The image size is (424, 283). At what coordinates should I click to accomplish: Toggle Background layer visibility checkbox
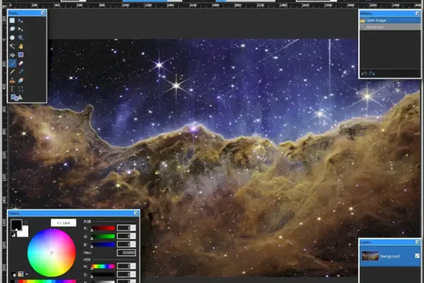point(417,255)
